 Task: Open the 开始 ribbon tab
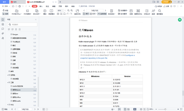click(x=34, y=6)
